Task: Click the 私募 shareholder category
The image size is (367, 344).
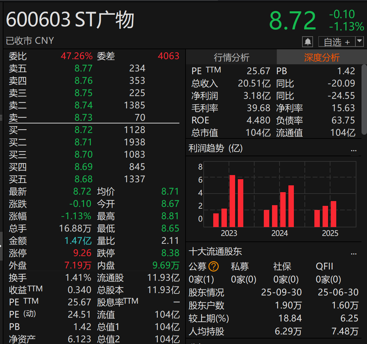Action: coord(240,266)
